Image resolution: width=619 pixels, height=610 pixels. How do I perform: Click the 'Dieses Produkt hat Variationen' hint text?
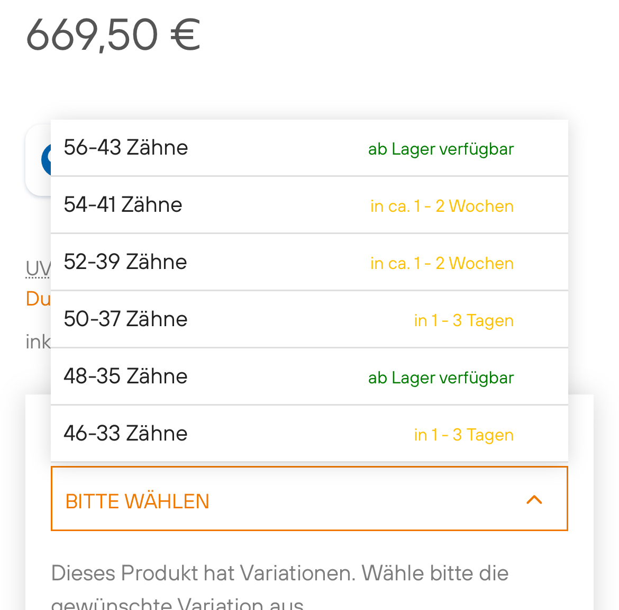tap(279, 573)
